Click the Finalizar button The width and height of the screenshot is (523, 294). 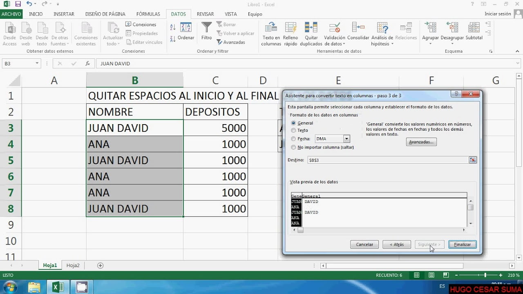[x=462, y=244]
